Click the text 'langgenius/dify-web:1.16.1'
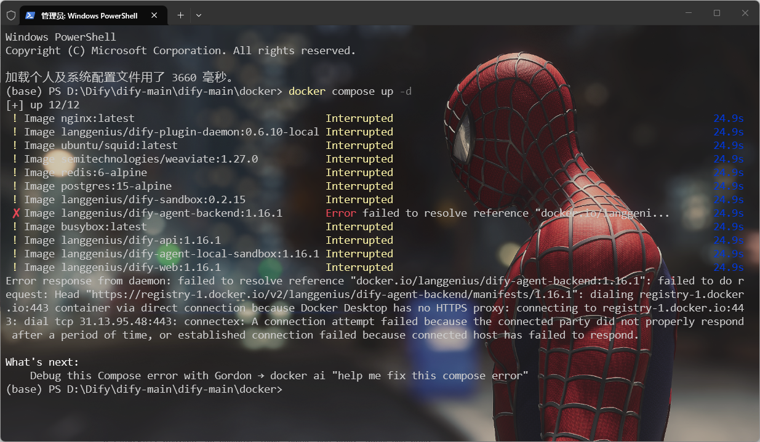 coord(141,267)
